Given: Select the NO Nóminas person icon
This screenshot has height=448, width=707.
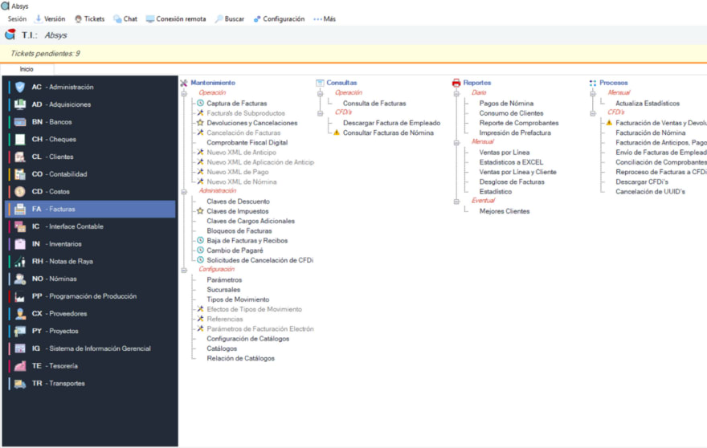Looking at the screenshot, I should (x=20, y=279).
